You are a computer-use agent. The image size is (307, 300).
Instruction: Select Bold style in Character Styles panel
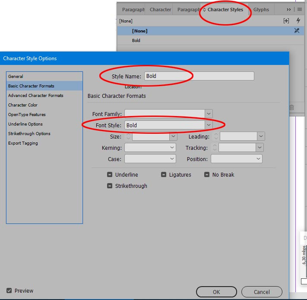[x=210, y=40]
